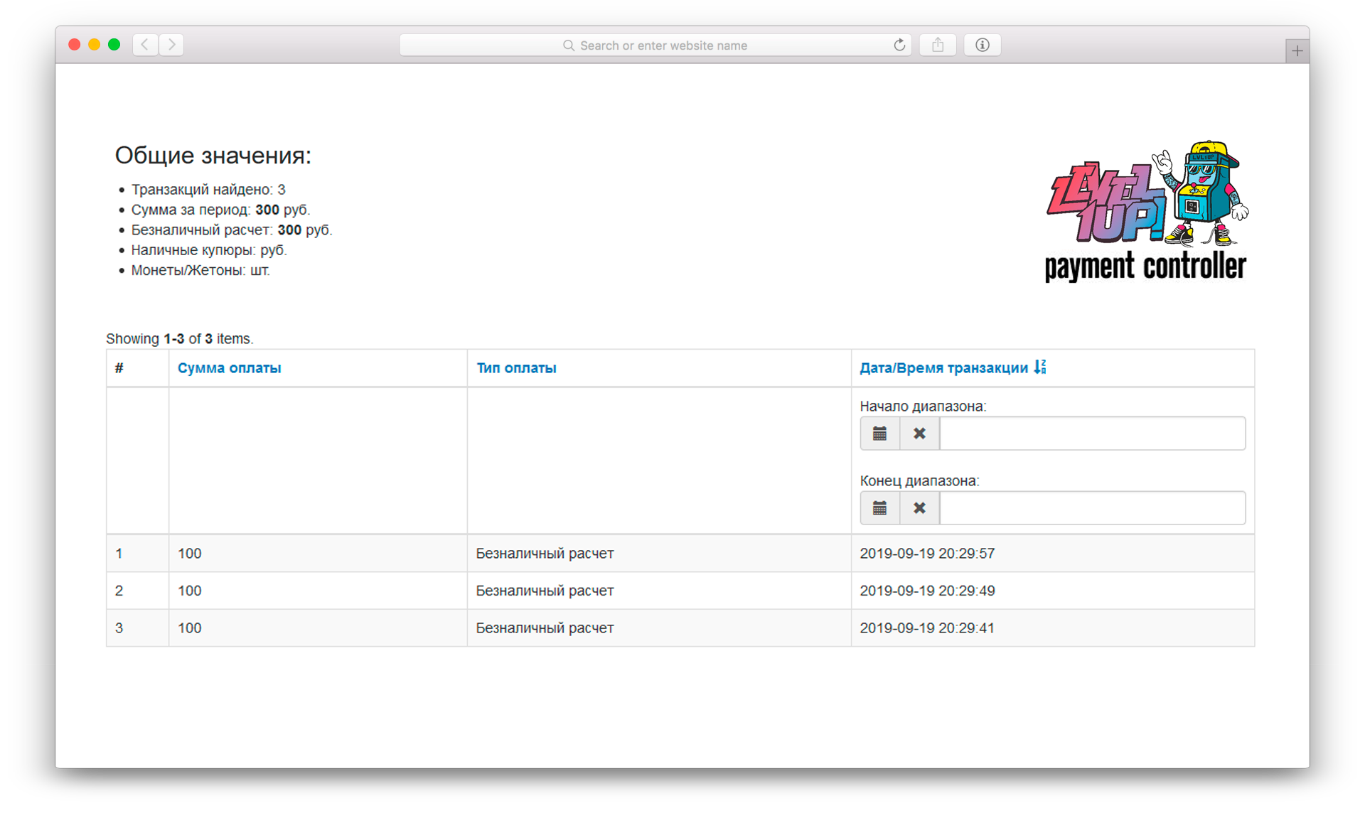Open calendar picker for range end
The image size is (1365, 840).
coord(879,508)
